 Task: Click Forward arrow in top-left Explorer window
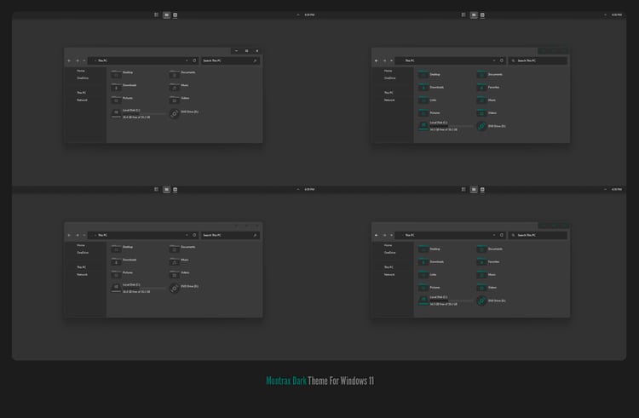[78, 60]
